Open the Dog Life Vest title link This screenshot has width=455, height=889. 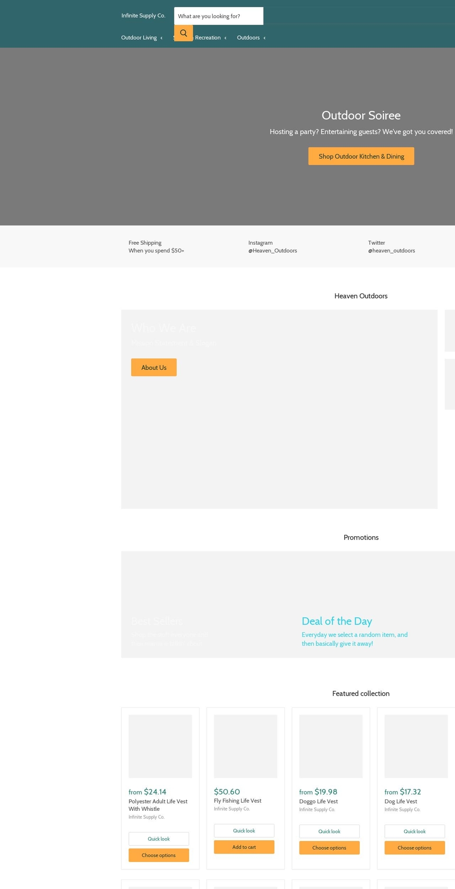click(x=401, y=802)
